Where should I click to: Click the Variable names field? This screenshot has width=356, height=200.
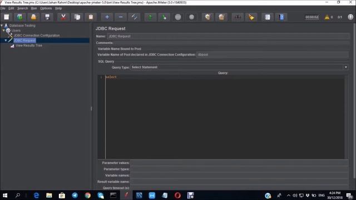(x=239, y=176)
